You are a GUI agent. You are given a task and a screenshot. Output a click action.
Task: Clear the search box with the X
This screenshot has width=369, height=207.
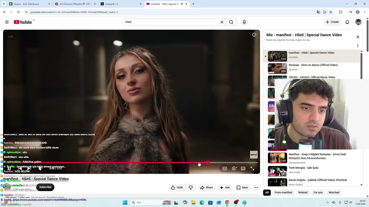click(222, 22)
